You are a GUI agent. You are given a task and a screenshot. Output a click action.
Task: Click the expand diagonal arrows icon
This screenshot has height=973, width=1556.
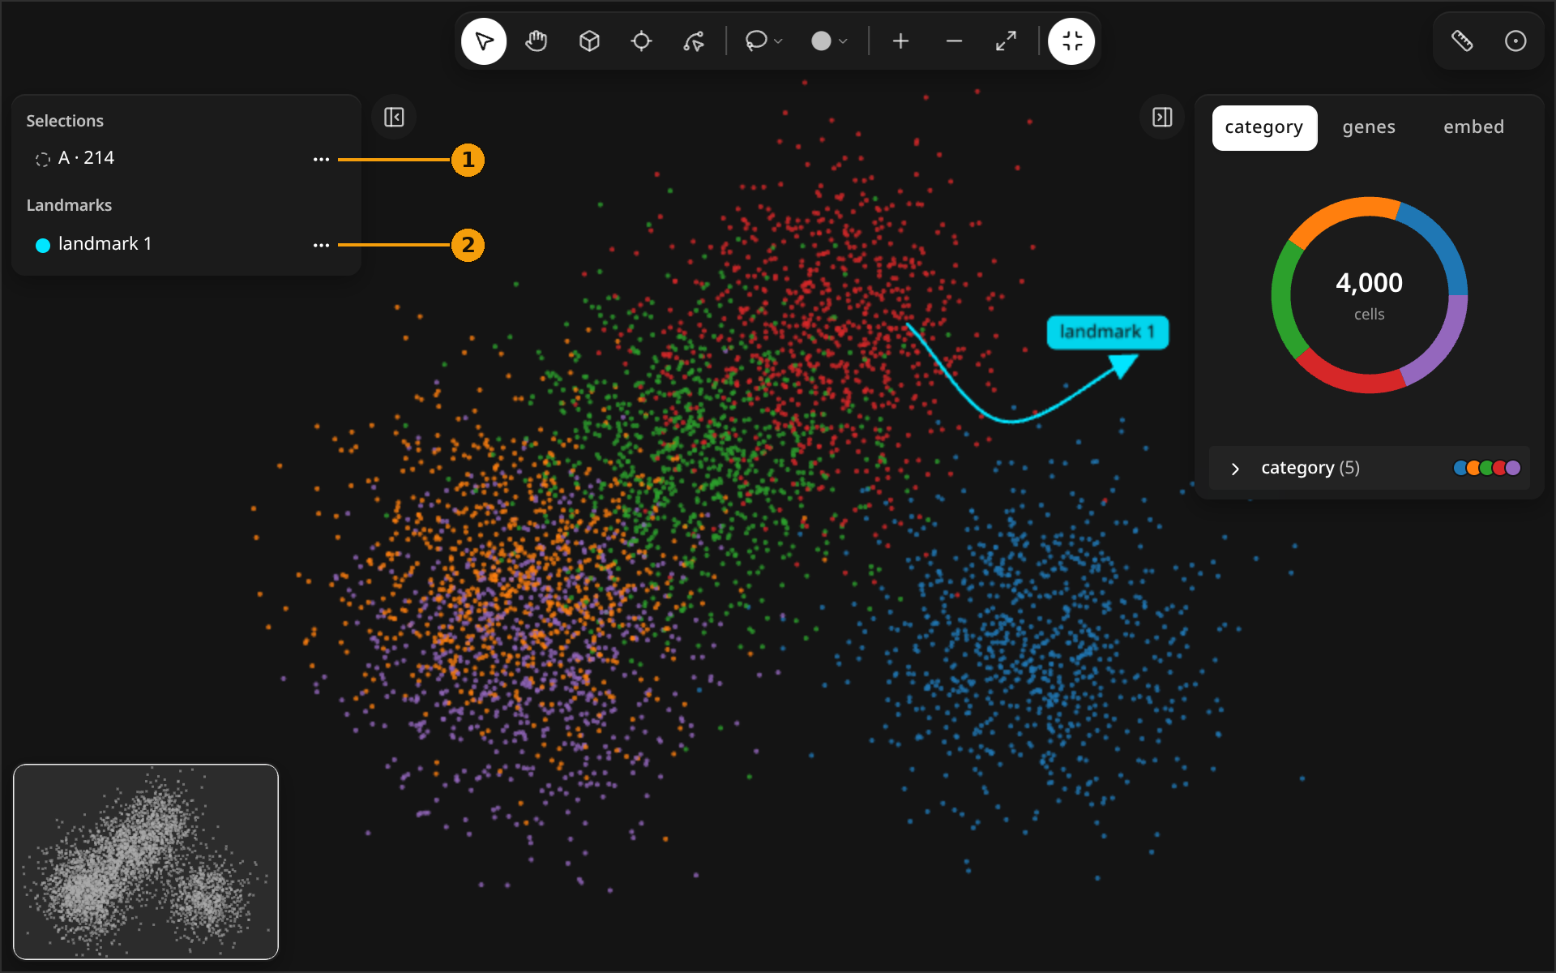click(x=1006, y=41)
